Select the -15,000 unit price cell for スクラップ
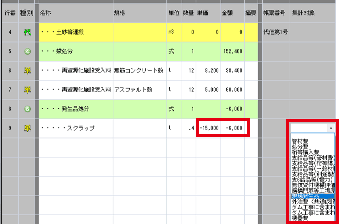This screenshot has width=340, height=224. (209, 128)
